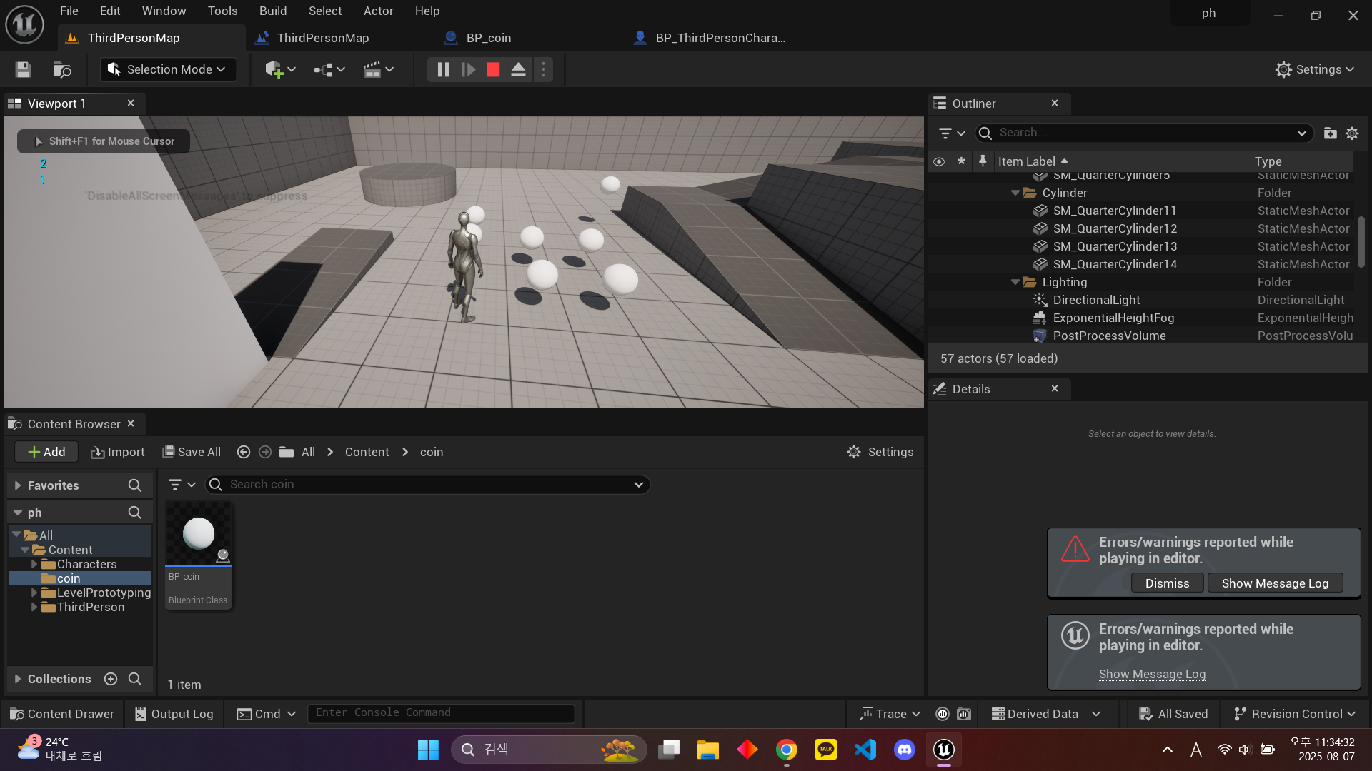Open the Content Drawer
Image resolution: width=1372 pixels, height=771 pixels.
pyautogui.click(x=62, y=714)
